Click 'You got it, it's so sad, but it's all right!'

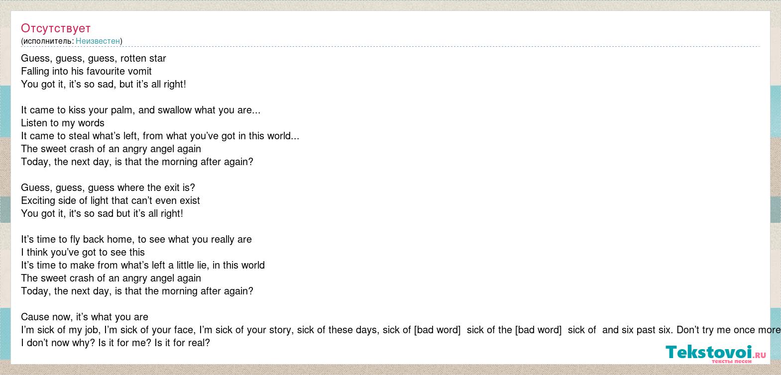coord(104,85)
